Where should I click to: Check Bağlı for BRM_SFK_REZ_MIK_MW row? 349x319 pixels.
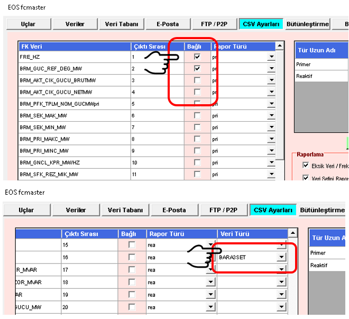[x=197, y=174]
